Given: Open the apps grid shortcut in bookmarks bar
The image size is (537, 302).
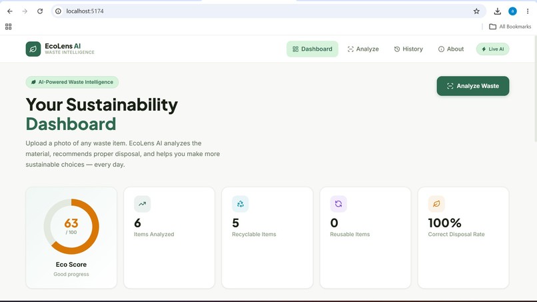Looking at the screenshot, I should click(8, 27).
